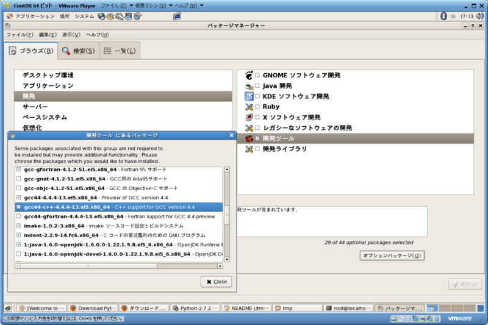The image size is (488, 325).
Task: Click the tools icon beside Ruby
Action: coord(249,107)
